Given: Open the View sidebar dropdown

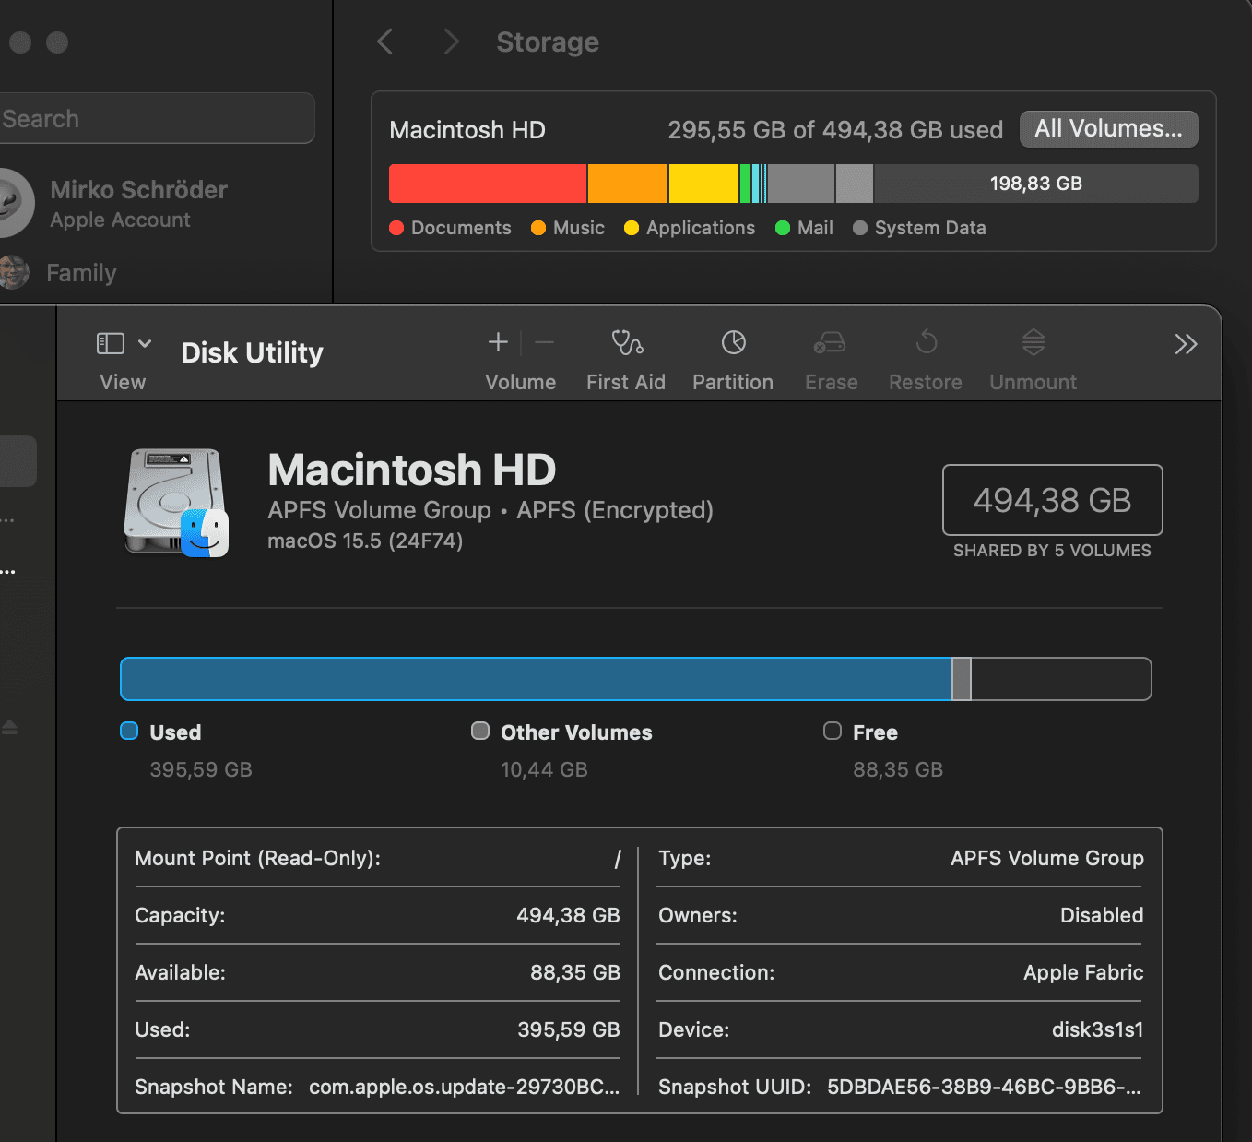Looking at the screenshot, I should pos(124,344).
